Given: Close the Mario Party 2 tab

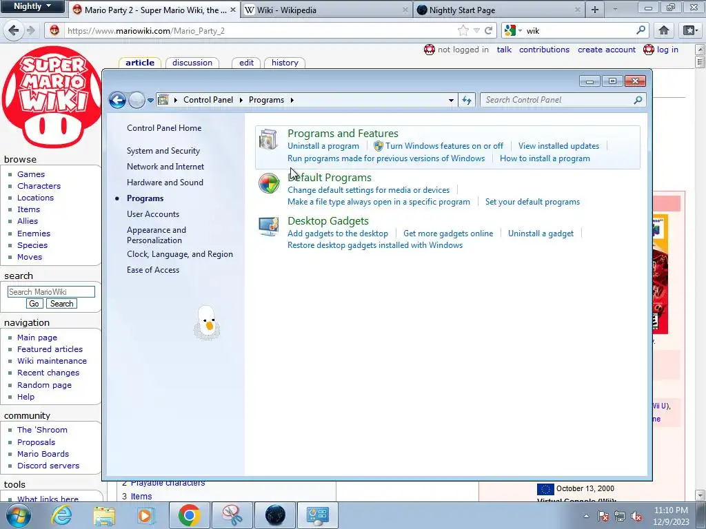Looking at the screenshot, I should 233,10.
